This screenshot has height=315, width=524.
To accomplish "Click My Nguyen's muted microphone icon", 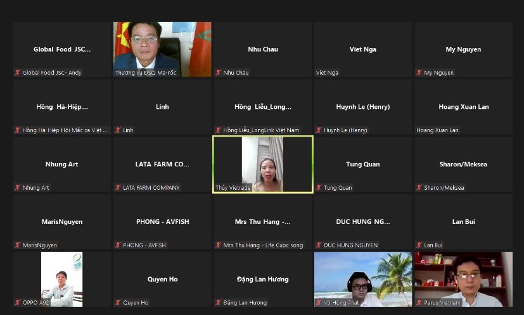I will point(419,73).
